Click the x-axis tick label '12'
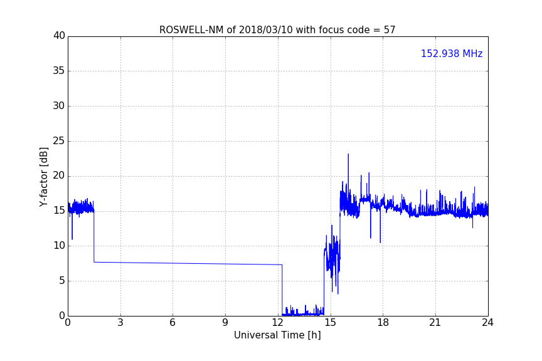The height and width of the screenshot is (361, 542). [x=278, y=323]
